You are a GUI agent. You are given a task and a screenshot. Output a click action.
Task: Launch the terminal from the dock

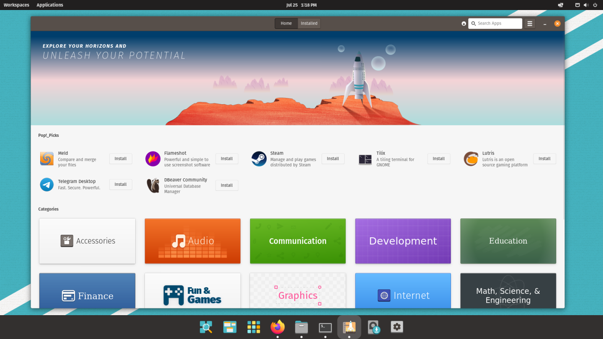pyautogui.click(x=325, y=327)
